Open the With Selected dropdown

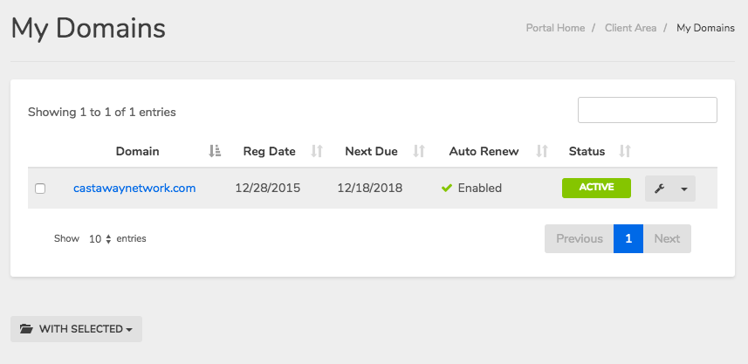76,329
